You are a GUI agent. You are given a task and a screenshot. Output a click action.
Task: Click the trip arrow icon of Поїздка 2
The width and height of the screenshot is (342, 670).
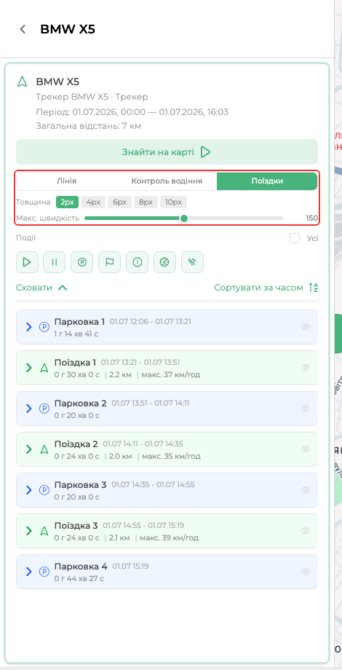click(44, 449)
